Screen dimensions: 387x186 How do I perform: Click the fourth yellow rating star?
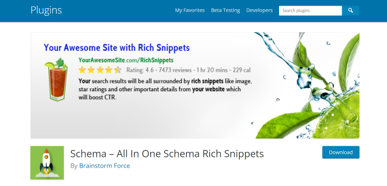(x=109, y=70)
